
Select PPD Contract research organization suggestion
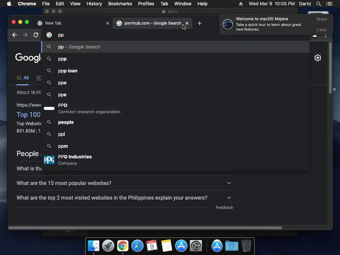175,109
